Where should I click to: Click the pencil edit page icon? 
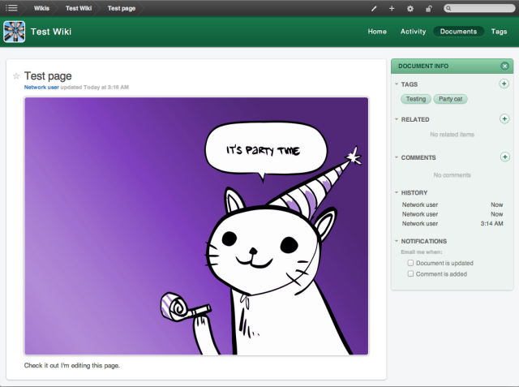[374, 9]
